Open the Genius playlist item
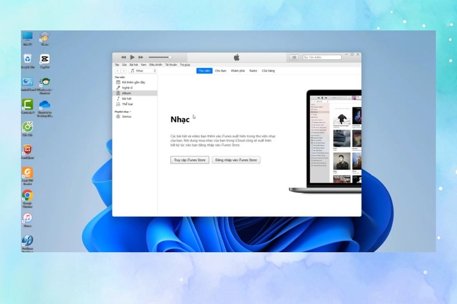Screen dimensions: 457x304 pyautogui.click(x=135, y=116)
